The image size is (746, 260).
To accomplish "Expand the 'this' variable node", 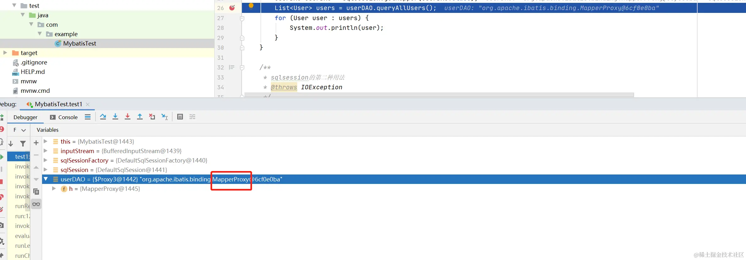I will coord(46,141).
